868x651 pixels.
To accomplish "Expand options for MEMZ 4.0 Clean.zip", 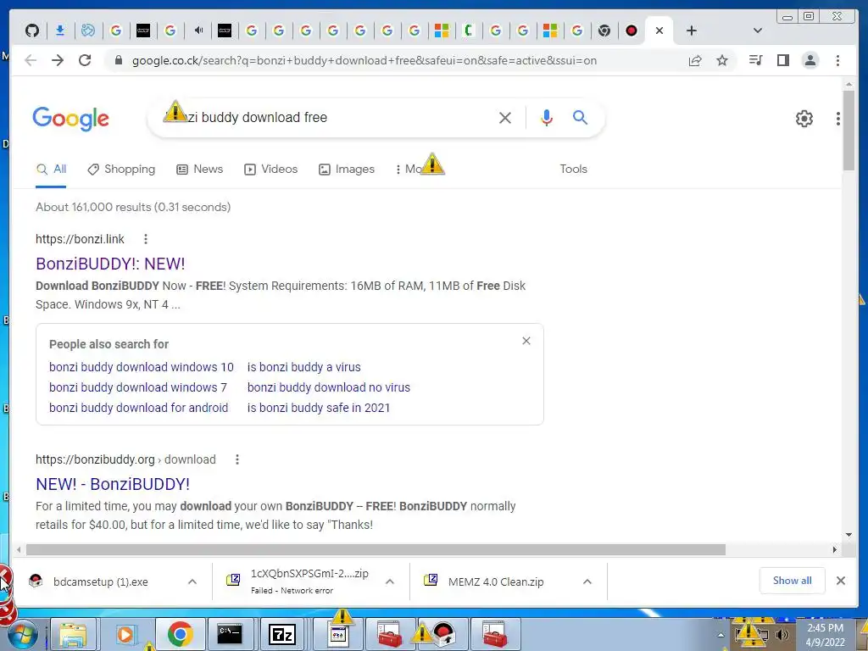I will [x=587, y=581].
